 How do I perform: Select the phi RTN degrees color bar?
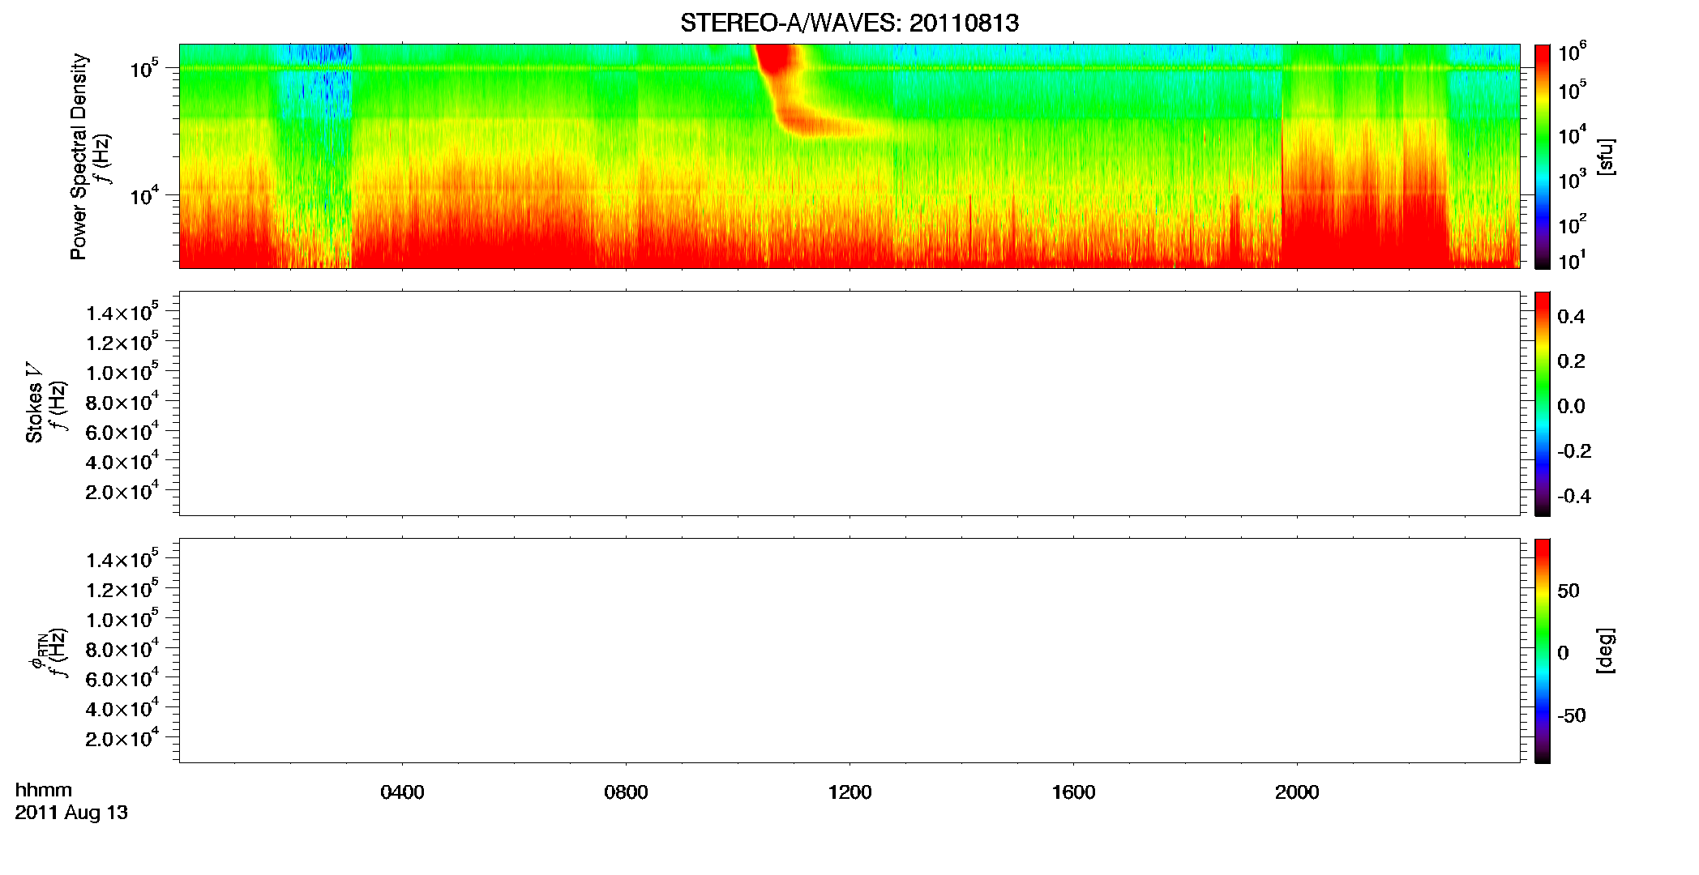point(1543,651)
